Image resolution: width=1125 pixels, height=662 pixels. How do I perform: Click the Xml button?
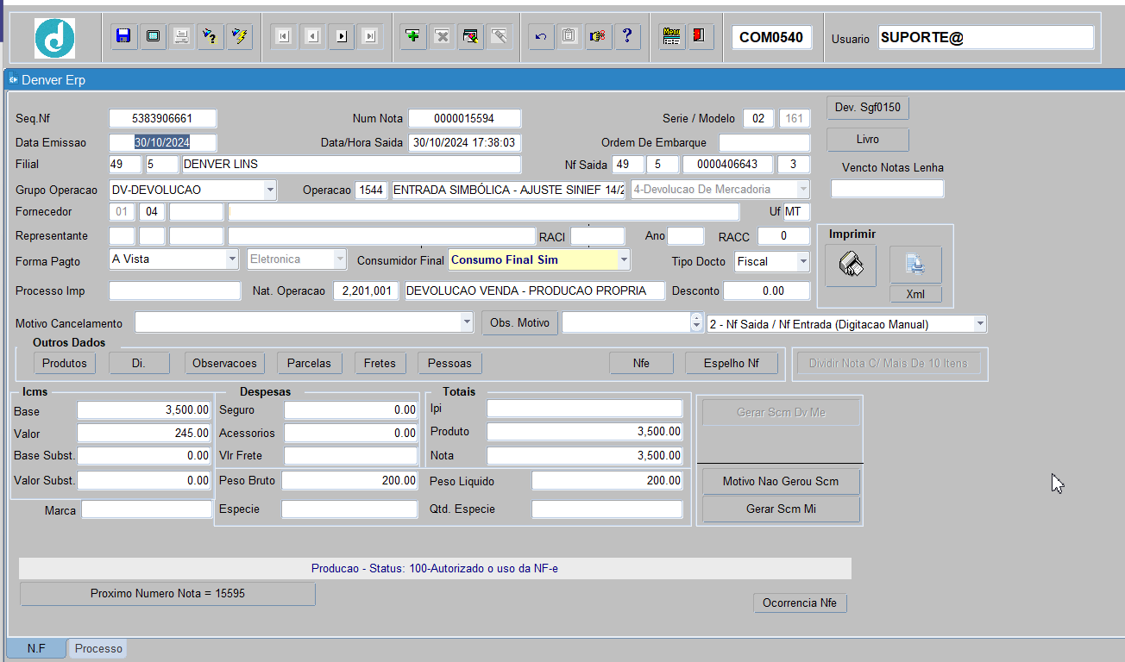tap(915, 294)
